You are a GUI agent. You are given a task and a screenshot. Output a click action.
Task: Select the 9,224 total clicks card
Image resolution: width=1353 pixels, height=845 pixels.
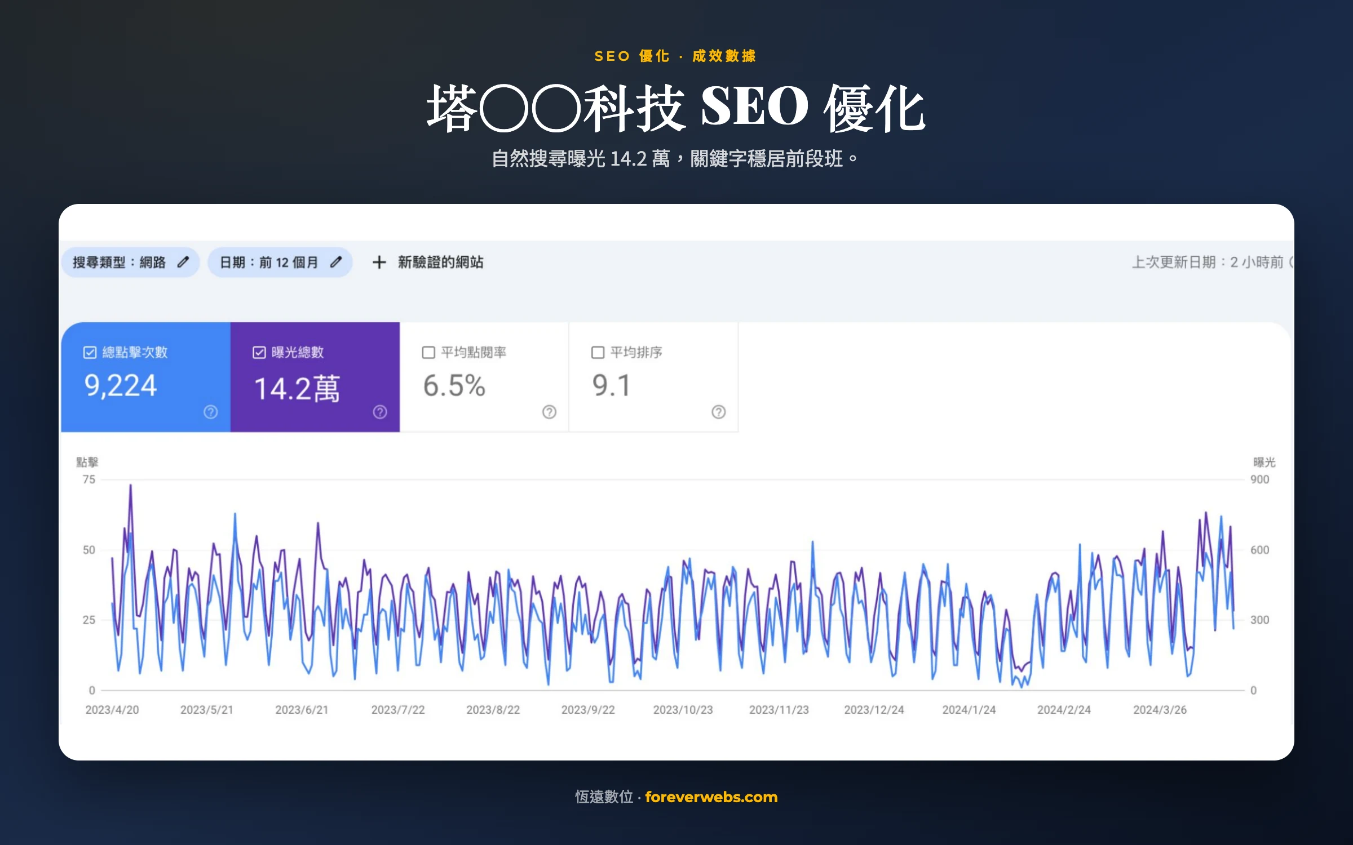(146, 377)
